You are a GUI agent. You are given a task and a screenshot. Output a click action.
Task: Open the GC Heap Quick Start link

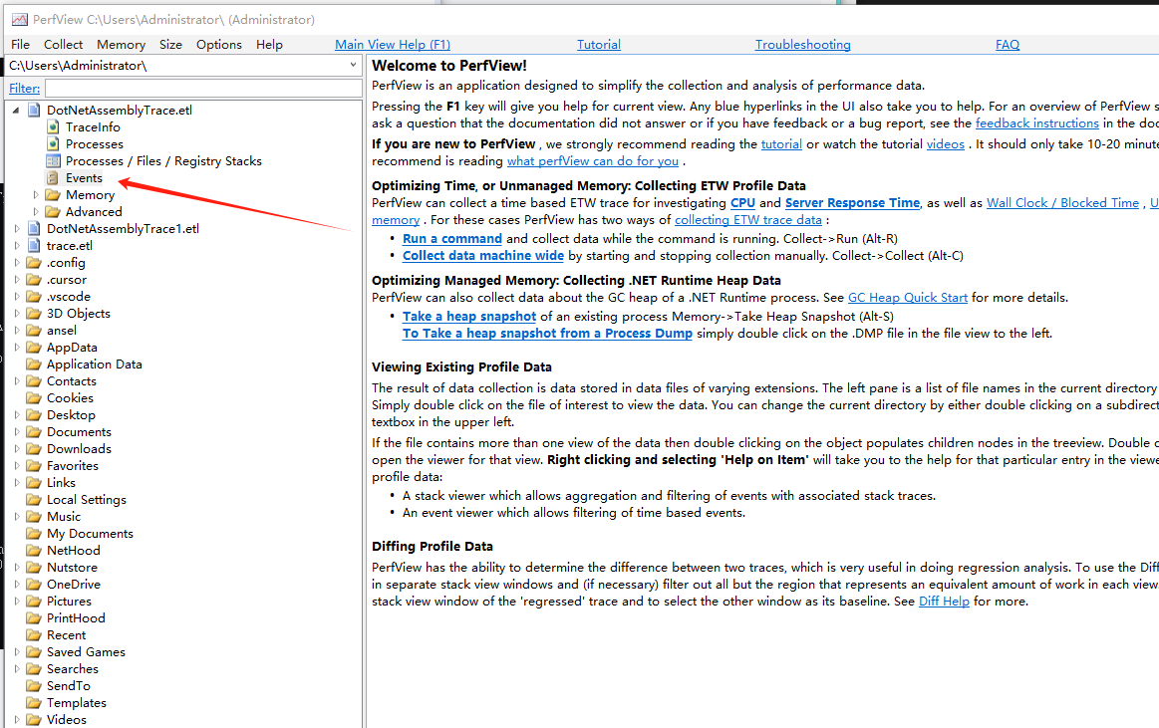tap(908, 298)
